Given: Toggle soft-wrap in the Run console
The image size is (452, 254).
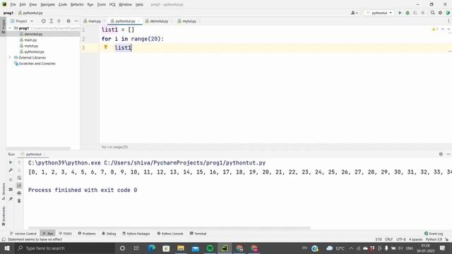Looking at the screenshot, I should 19,178.
